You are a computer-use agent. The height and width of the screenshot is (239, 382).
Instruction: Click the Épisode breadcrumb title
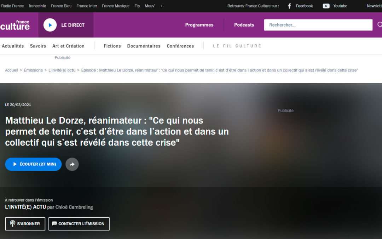click(220, 70)
